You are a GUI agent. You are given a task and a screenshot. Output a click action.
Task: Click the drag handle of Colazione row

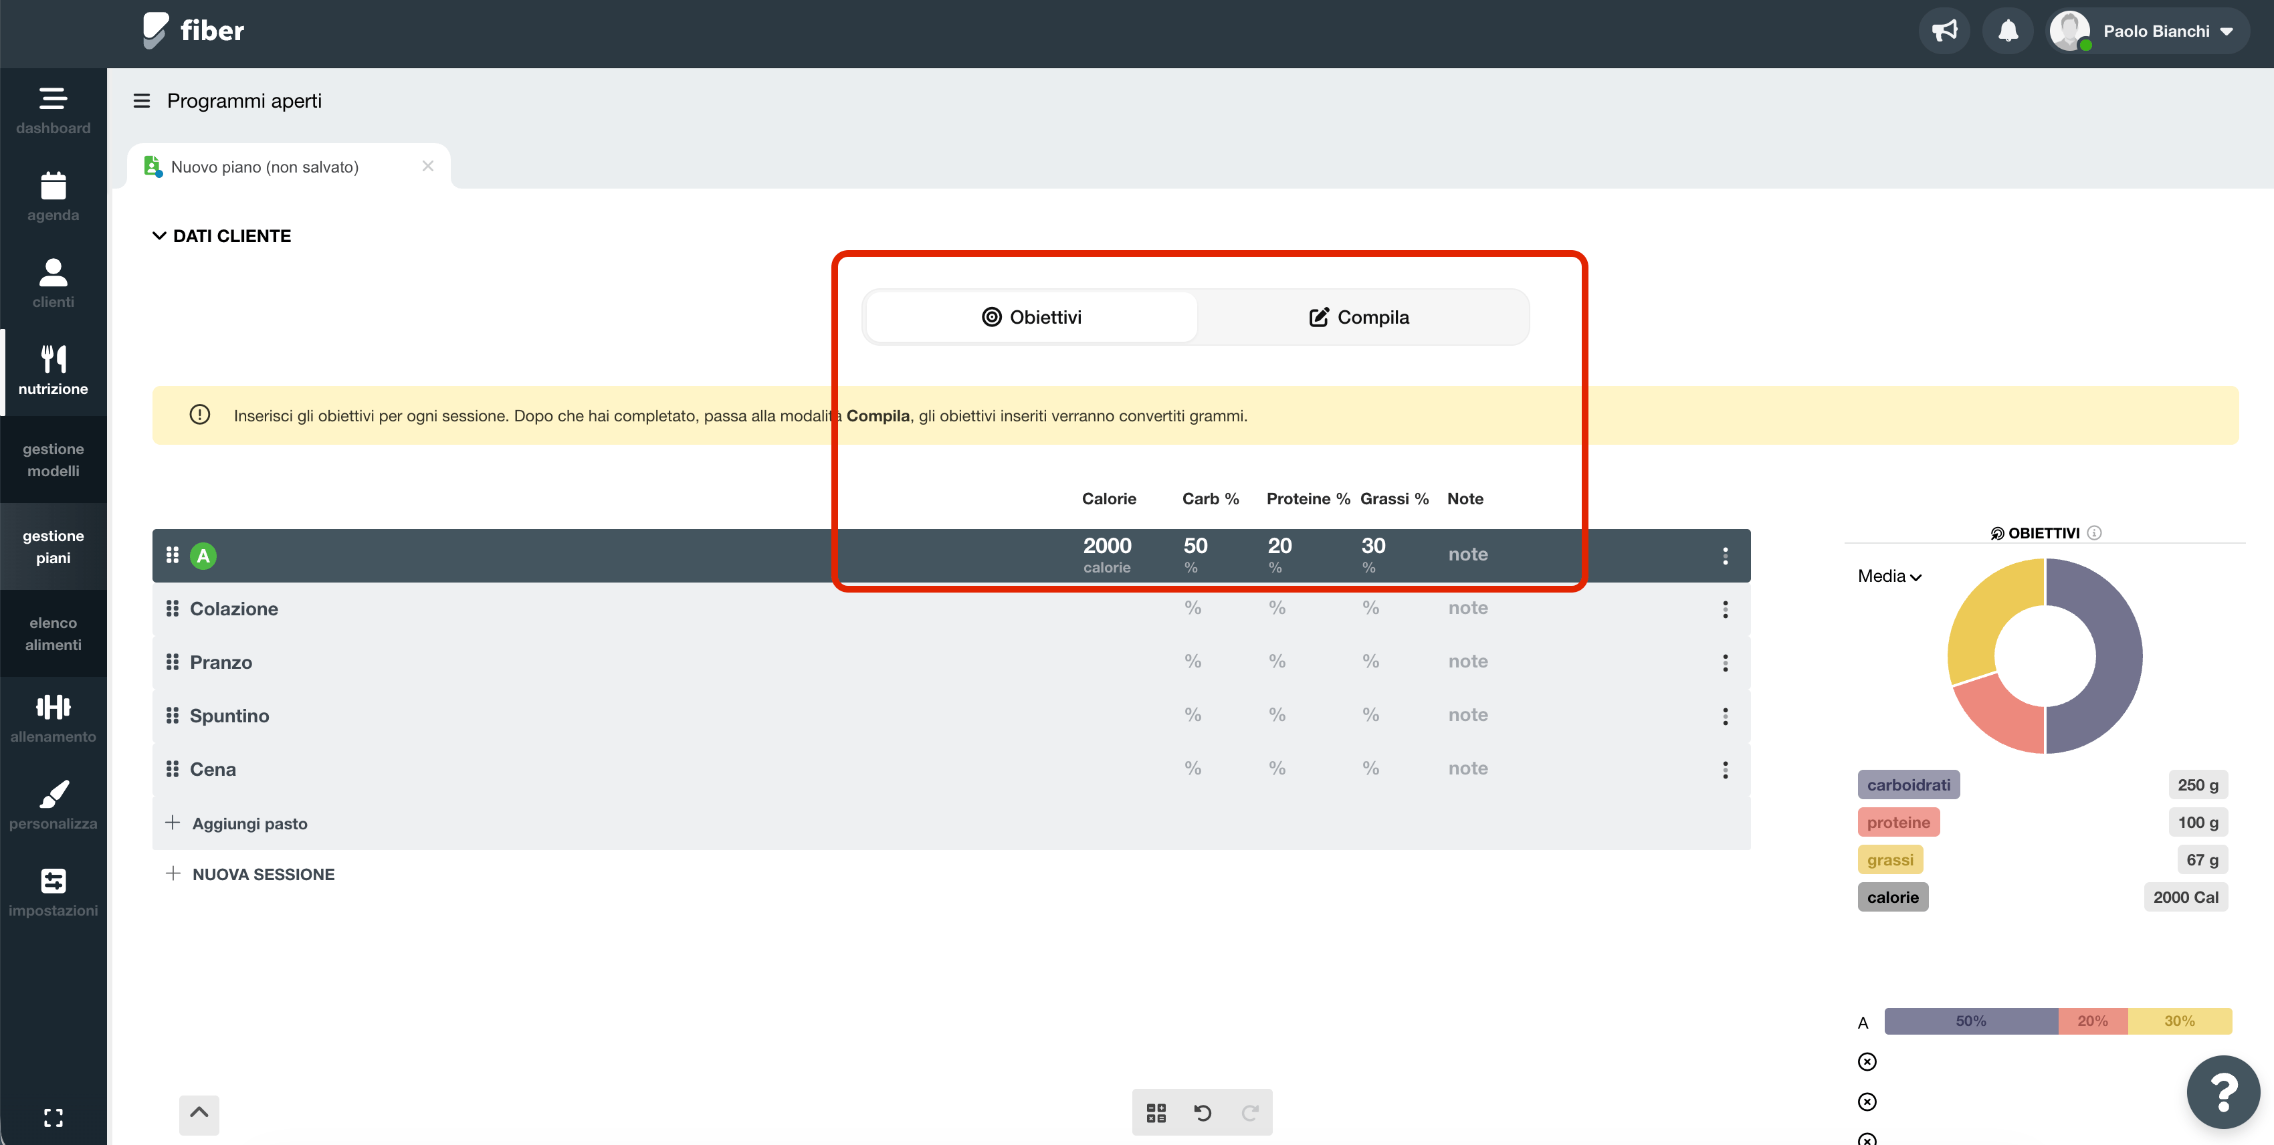click(172, 608)
